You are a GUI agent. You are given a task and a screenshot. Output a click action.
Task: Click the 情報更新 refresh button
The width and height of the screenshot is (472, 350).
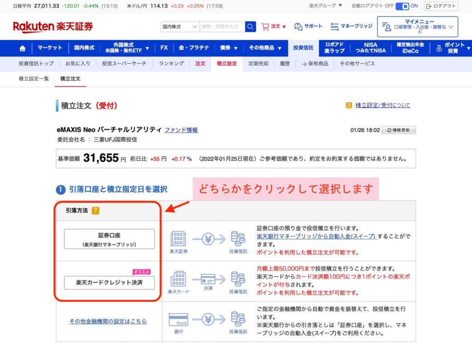[399, 130]
